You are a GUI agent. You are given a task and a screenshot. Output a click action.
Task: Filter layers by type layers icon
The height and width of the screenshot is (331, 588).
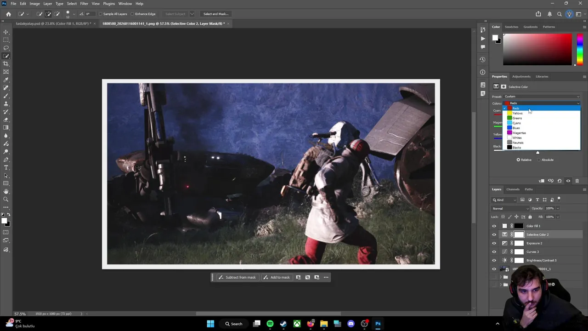(537, 200)
